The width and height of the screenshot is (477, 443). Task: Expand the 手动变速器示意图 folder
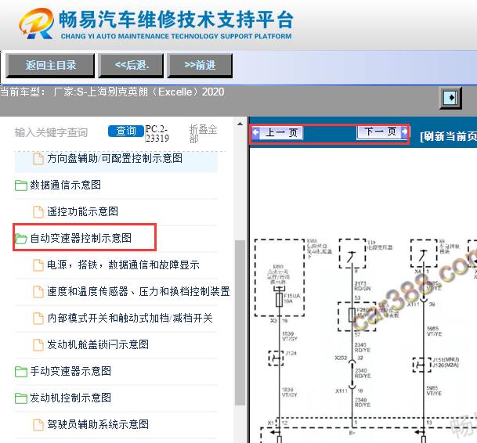tap(70, 371)
